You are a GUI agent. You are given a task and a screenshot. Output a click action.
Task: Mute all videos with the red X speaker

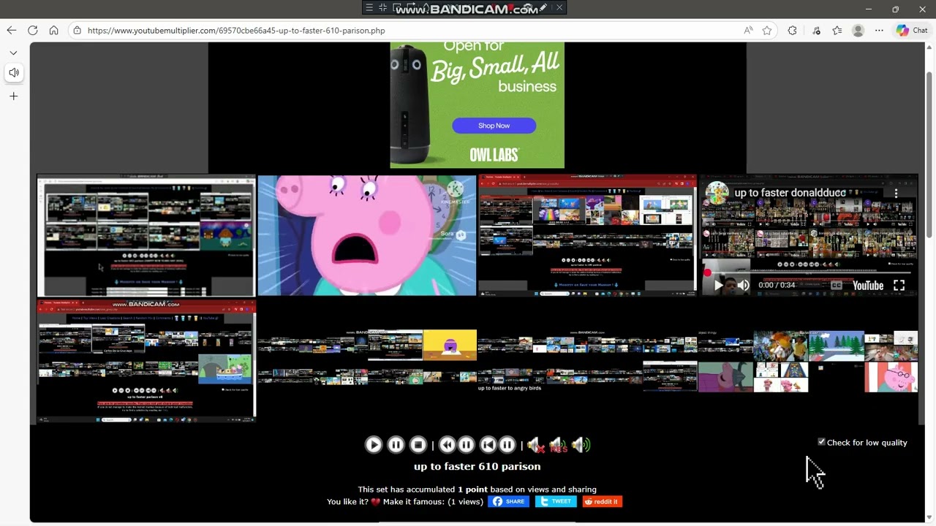pyautogui.click(x=536, y=445)
